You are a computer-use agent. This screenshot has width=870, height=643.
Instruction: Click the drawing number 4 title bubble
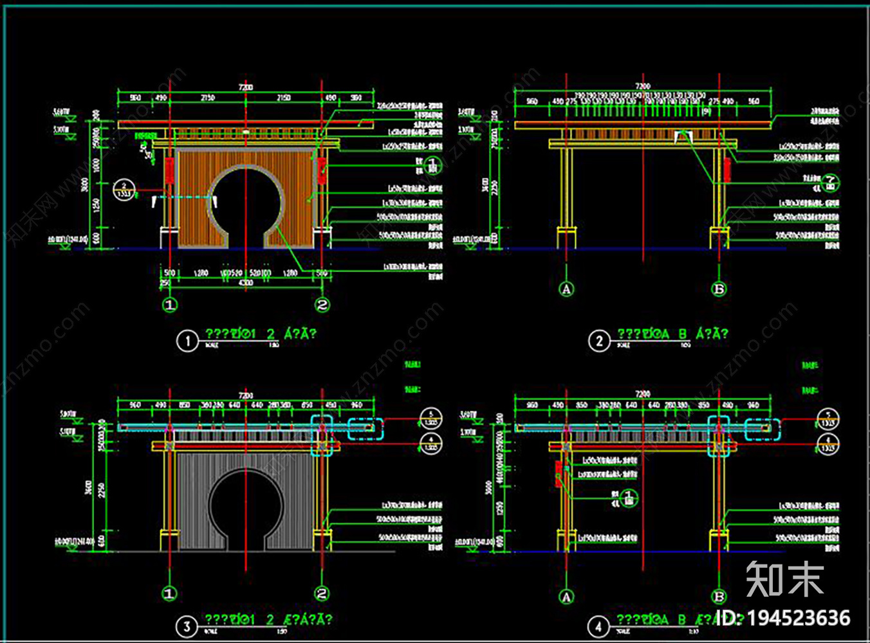point(598,626)
